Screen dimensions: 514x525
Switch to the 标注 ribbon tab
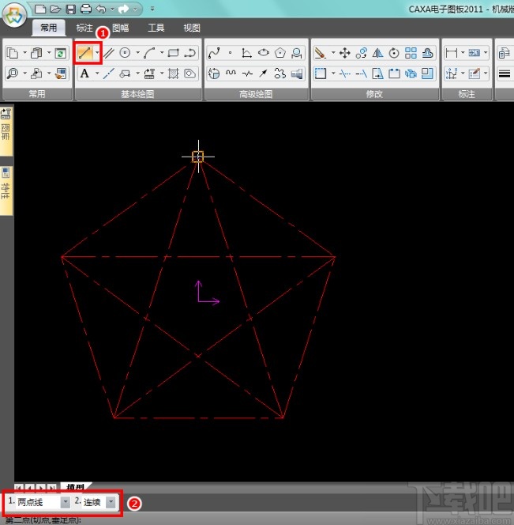(84, 28)
